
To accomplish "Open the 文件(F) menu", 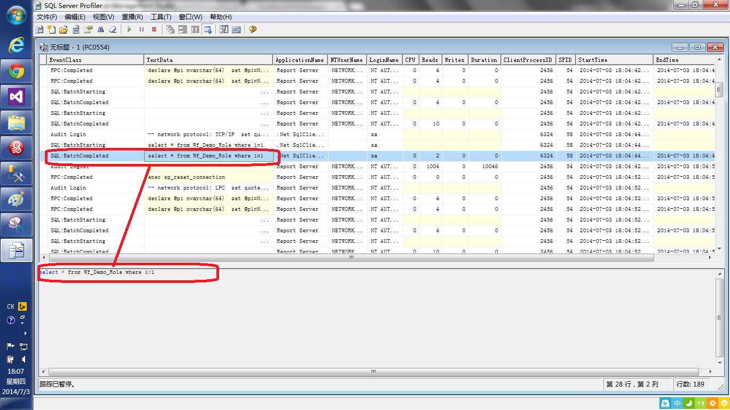I will (x=46, y=17).
